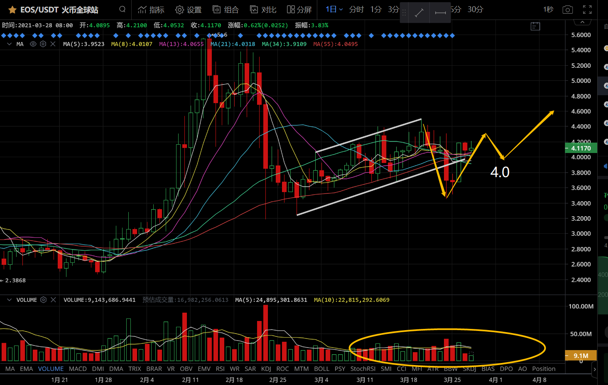Open MA indicator settings gear
The height and width of the screenshot is (385, 608).
[43, 44]
